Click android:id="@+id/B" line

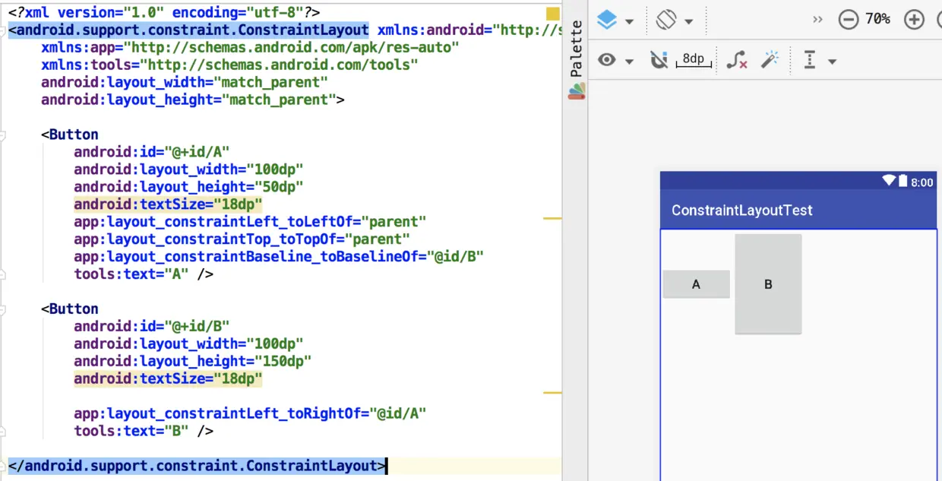click(x=151, y=327)
